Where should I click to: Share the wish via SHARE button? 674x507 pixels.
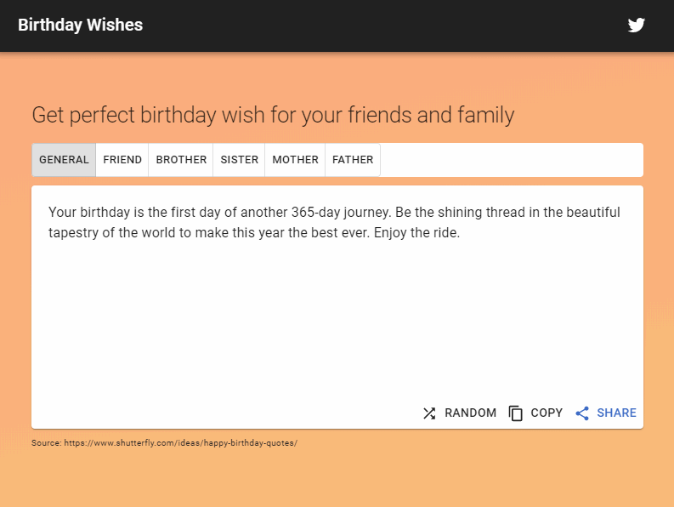click(606, 413)
